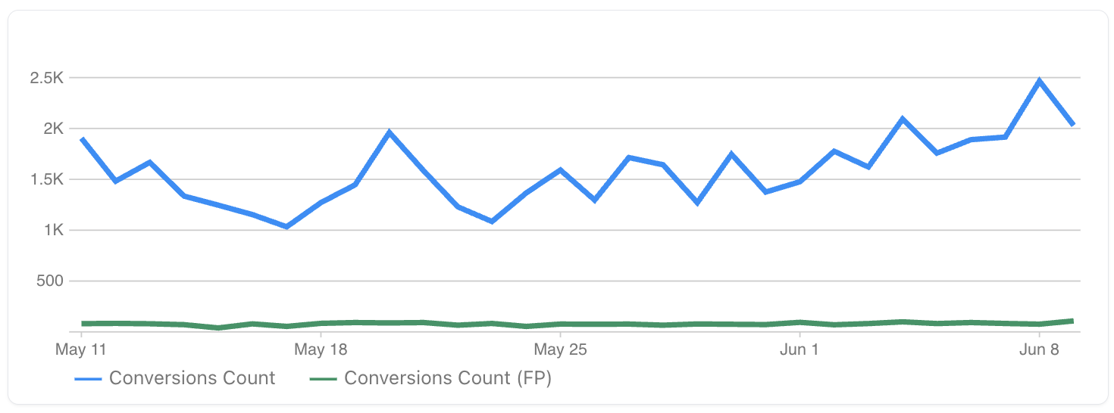Select the Jun 8 x-axis label
1114x413 pixels.
coord(1039,350)
